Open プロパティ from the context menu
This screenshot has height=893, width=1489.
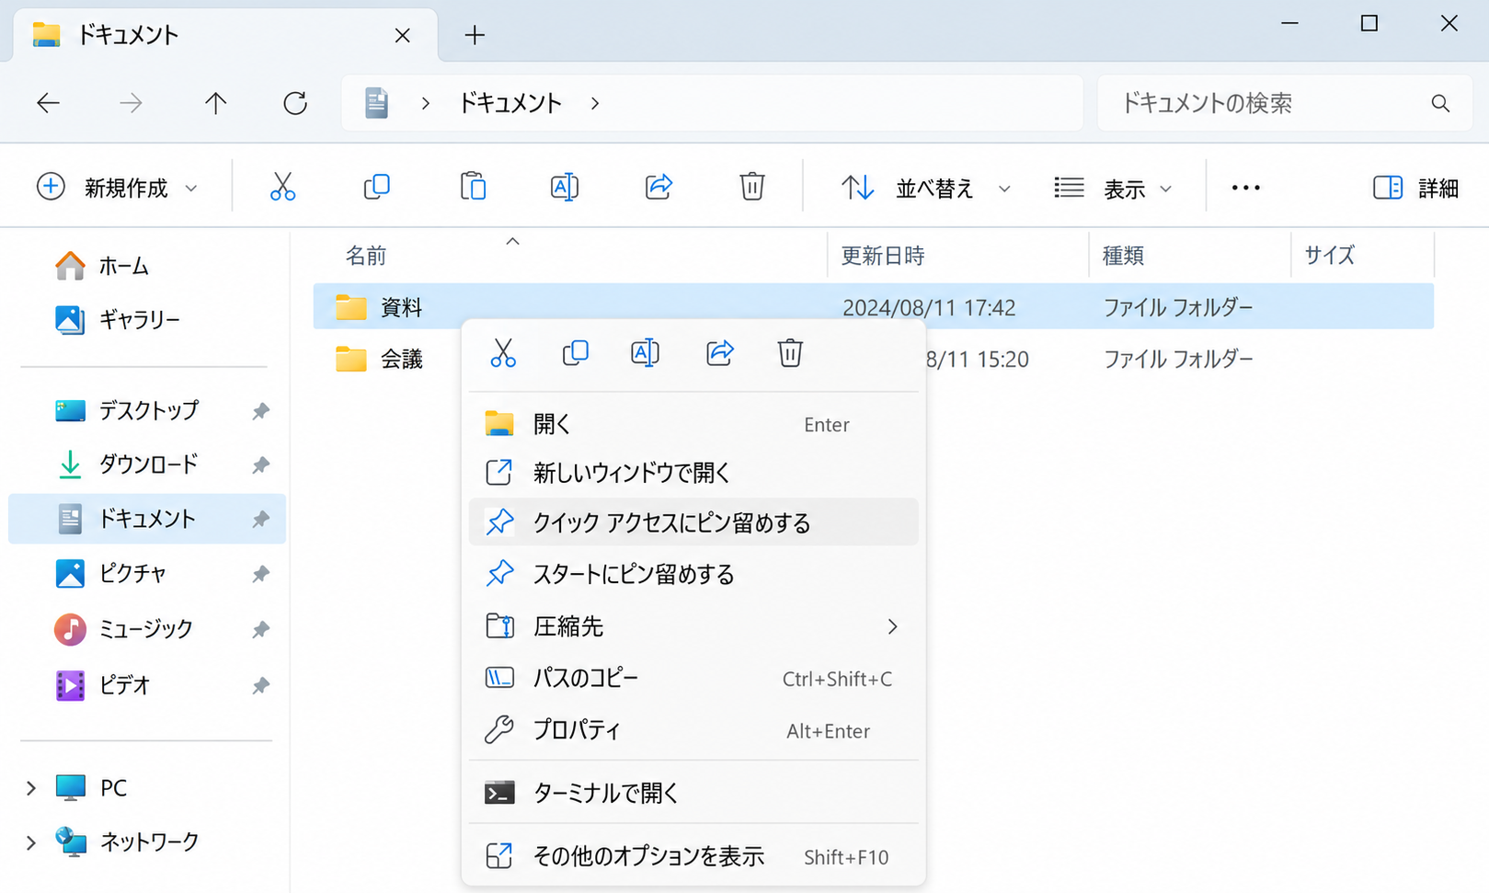693,730
